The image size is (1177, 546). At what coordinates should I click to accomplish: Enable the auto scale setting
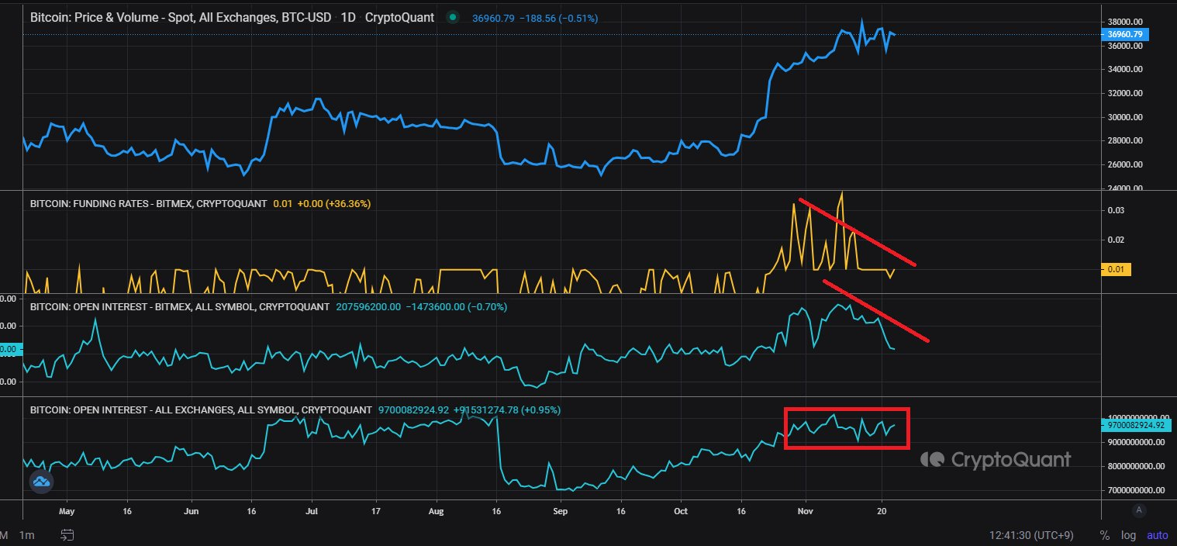point(1157,535)
